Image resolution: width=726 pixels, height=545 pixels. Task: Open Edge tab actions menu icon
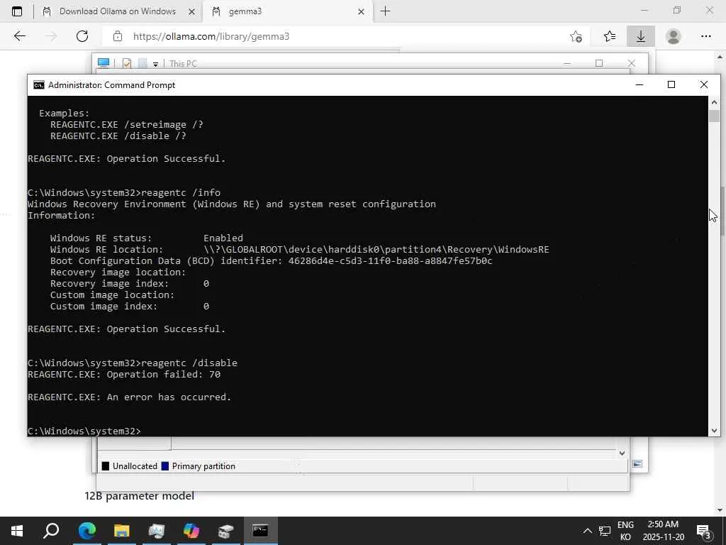point(17,11)
